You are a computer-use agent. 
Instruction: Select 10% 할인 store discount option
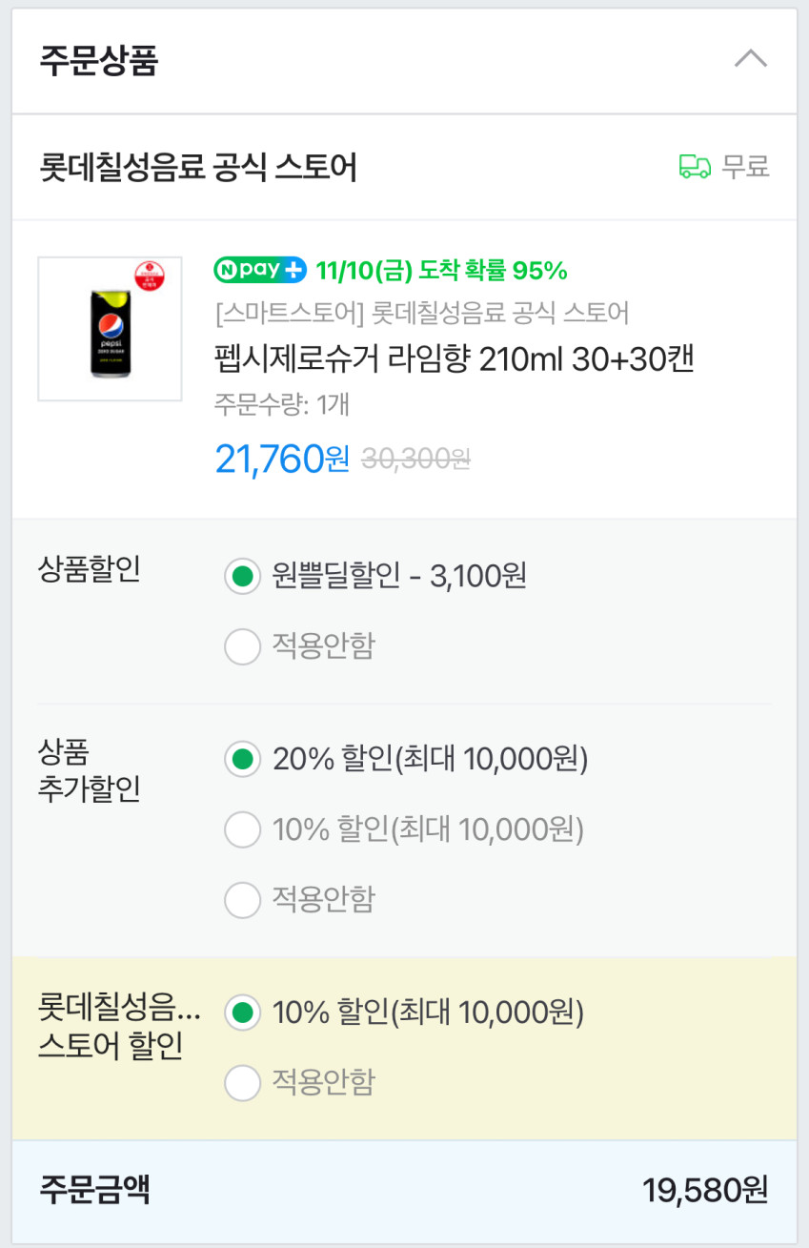pyautogui.click(x=243, y=1012)
